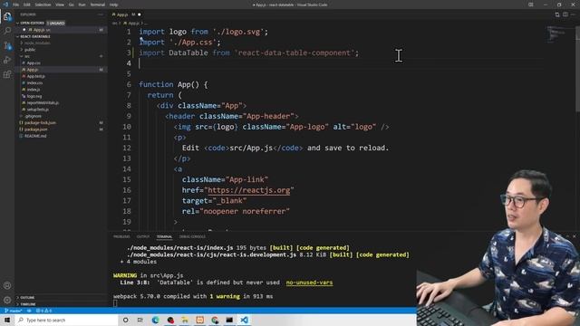Open the Run menu
The height and width of the screenshot is (326, 580).
[82, 5]
